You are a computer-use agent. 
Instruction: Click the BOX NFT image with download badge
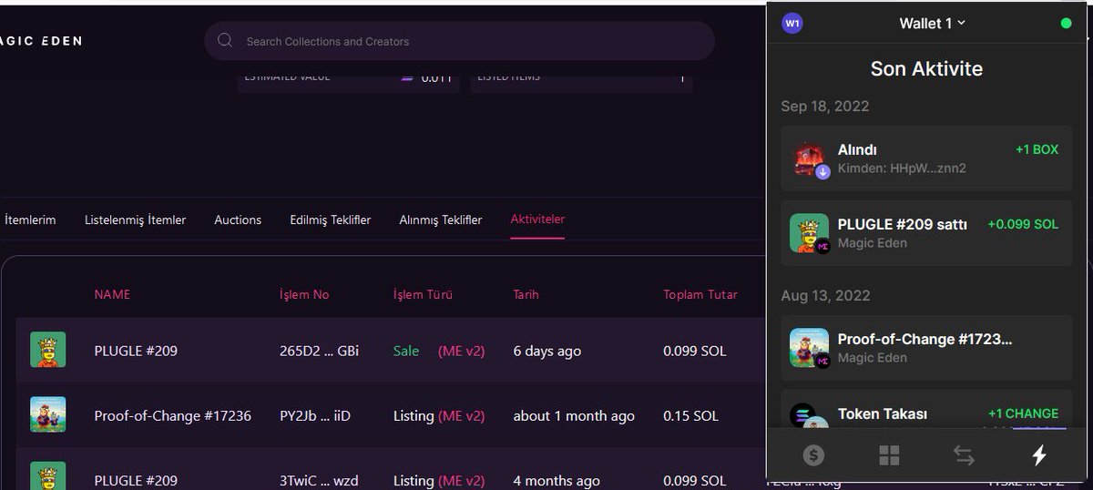coord(809,158)
